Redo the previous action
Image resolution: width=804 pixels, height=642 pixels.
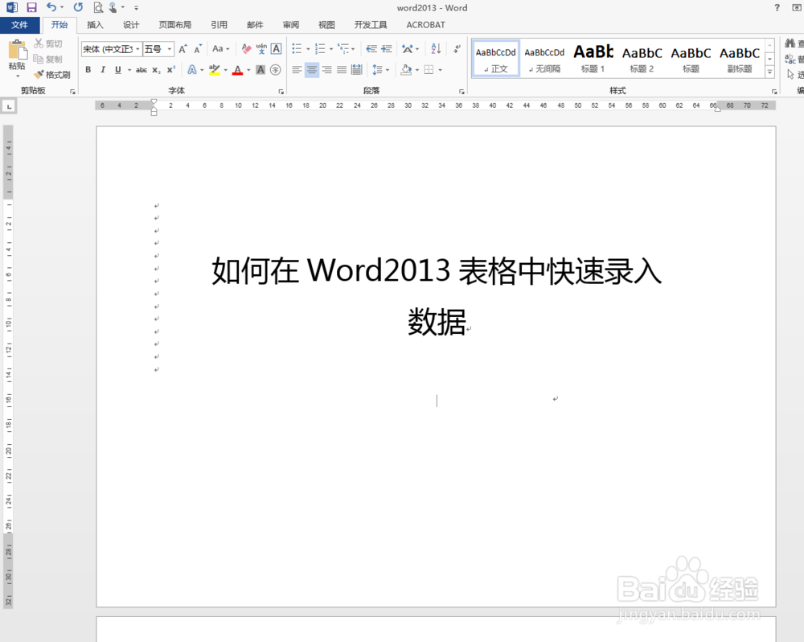coord(78,8)
